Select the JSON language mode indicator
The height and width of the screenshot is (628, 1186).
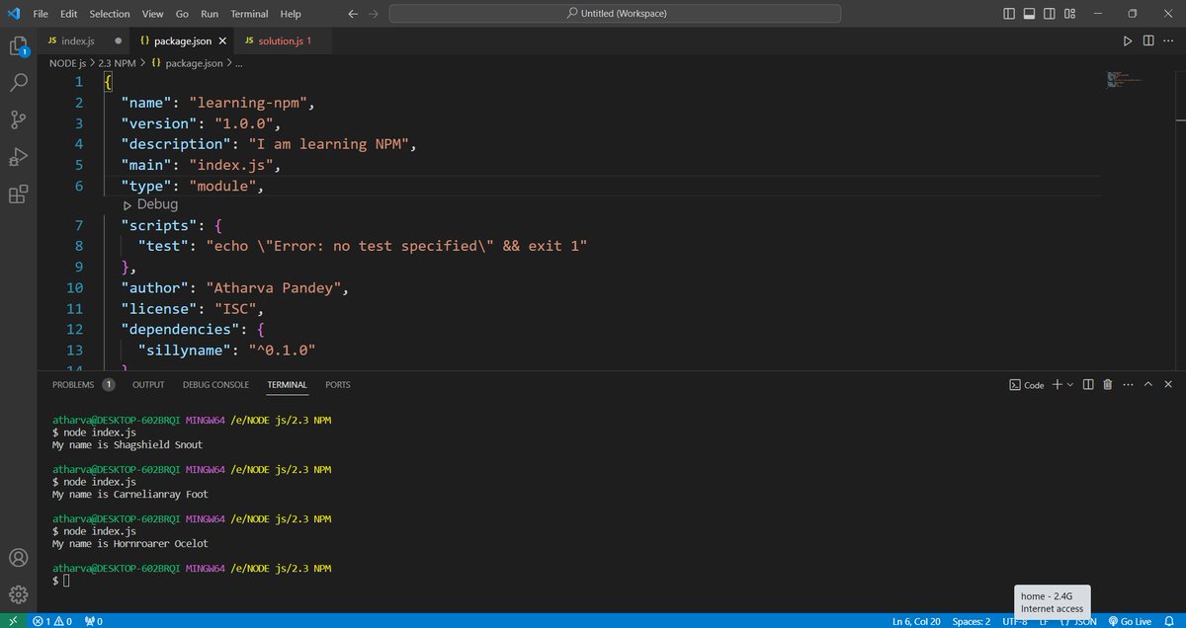[1084, 621]
